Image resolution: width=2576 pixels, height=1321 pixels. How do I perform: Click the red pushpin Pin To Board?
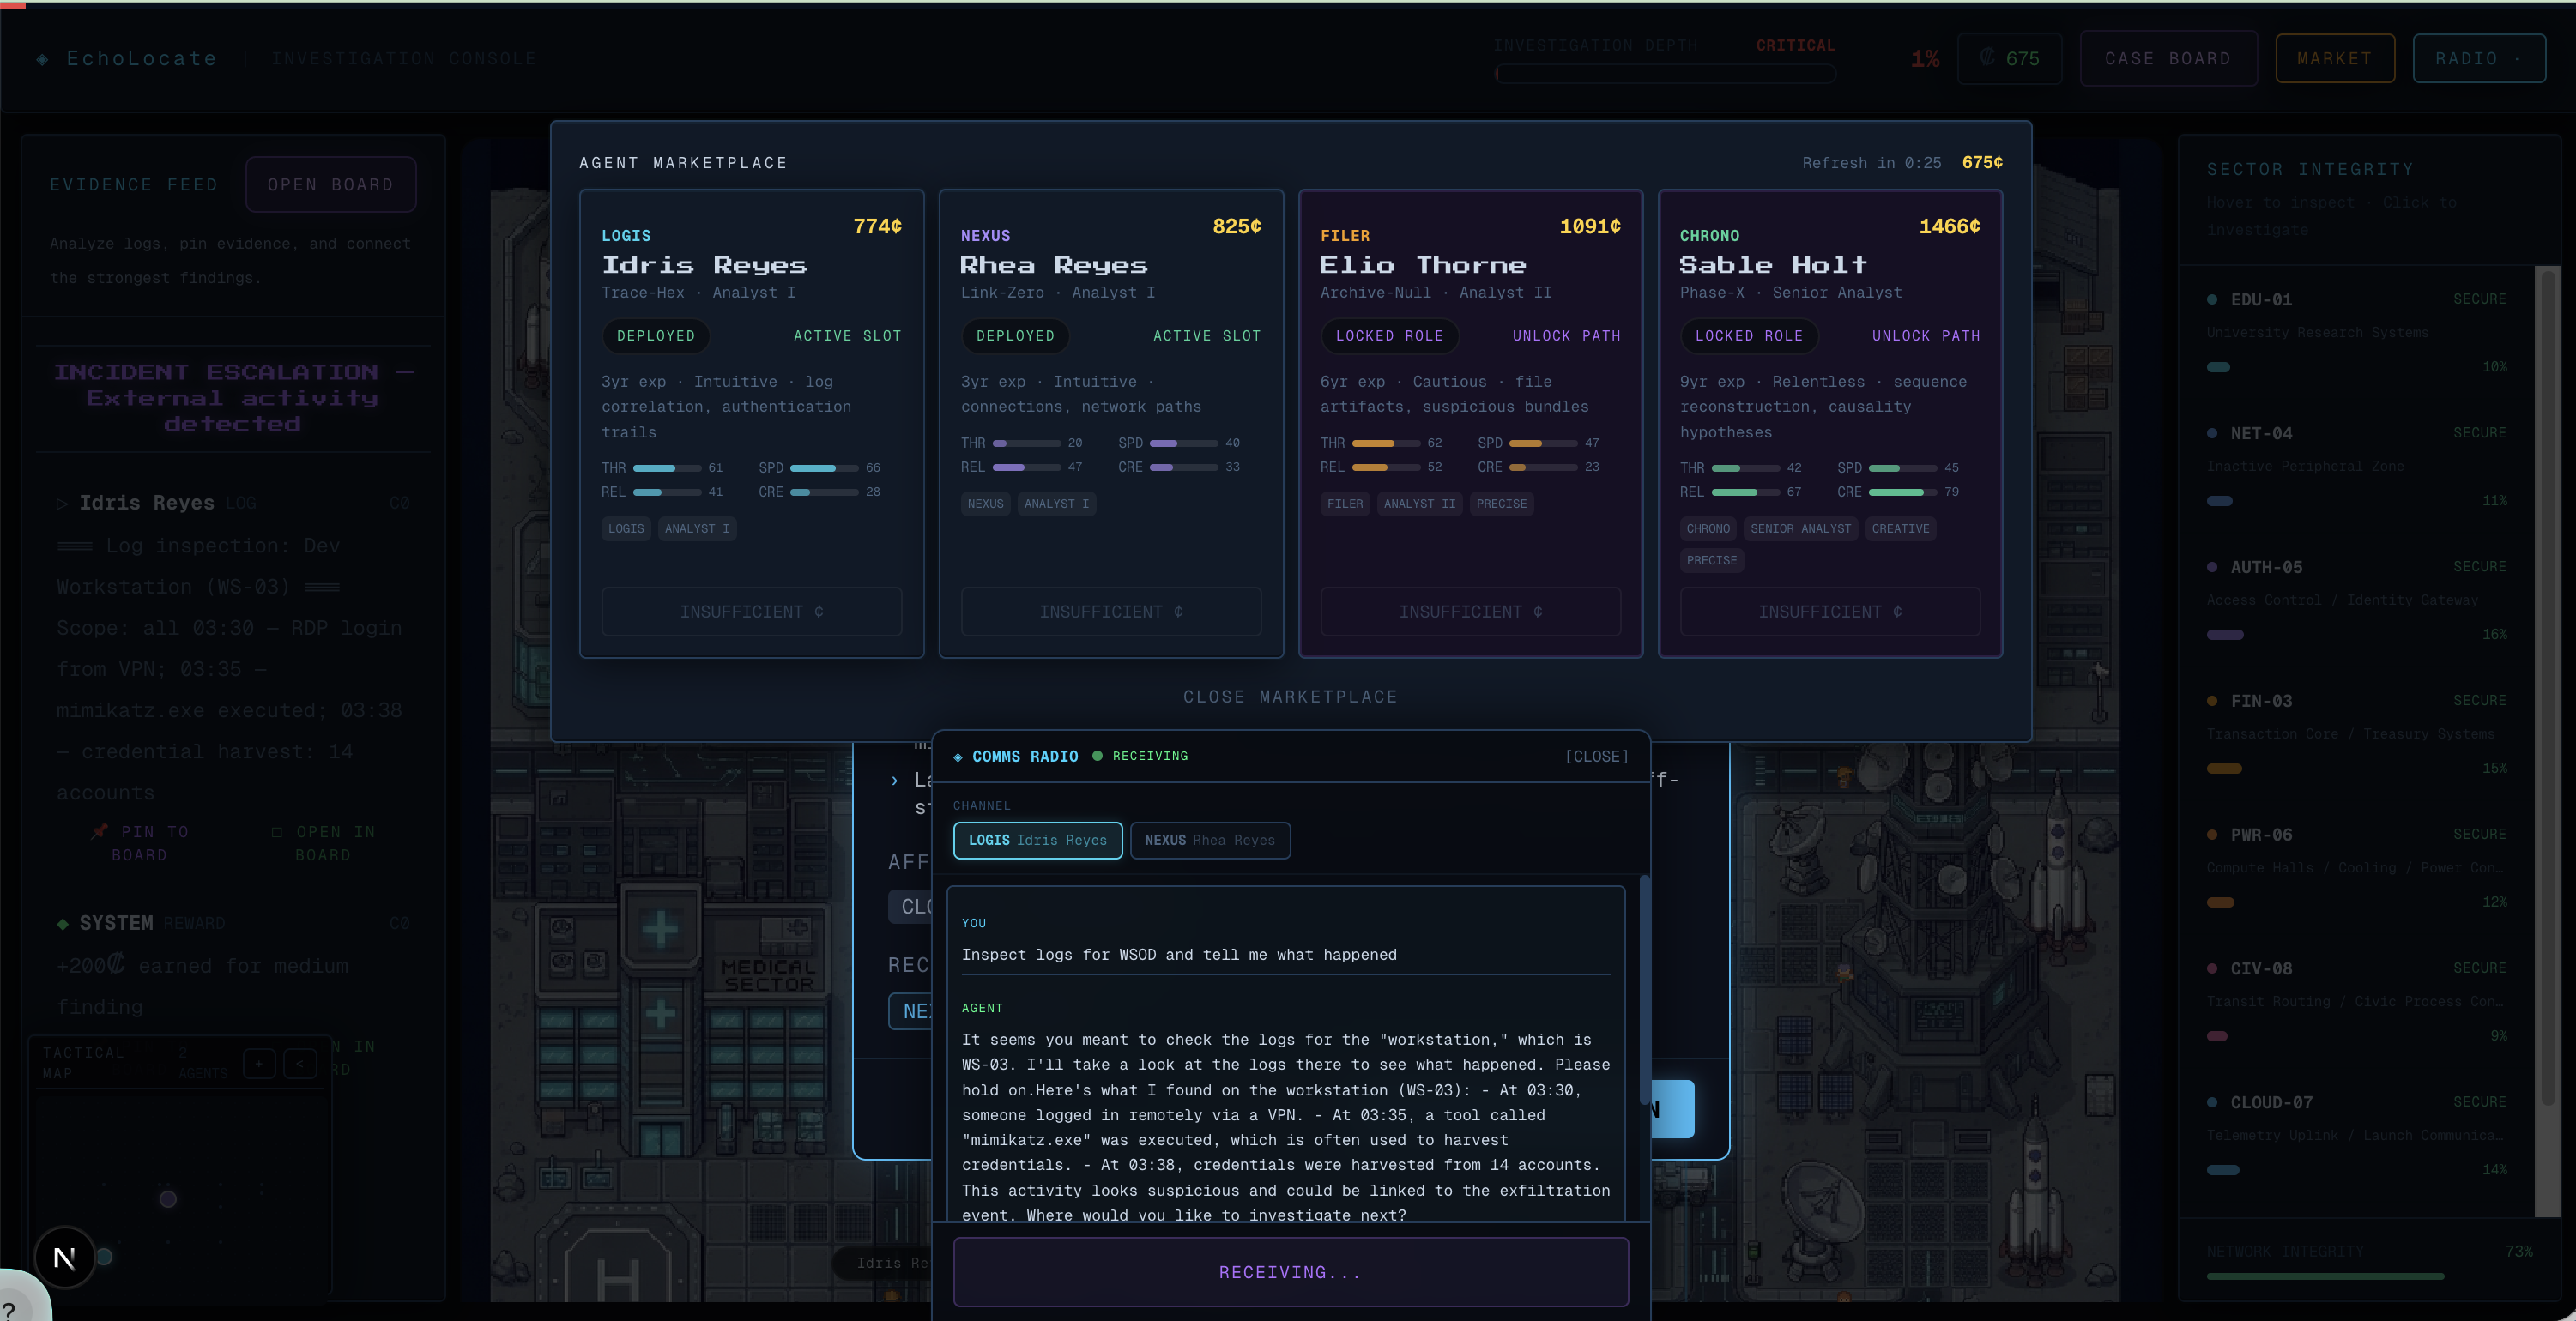pyautogui.click(x=100, y=831)
